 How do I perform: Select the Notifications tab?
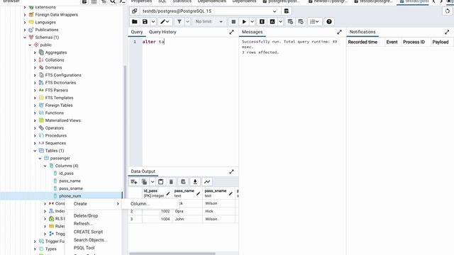(362, 32)
